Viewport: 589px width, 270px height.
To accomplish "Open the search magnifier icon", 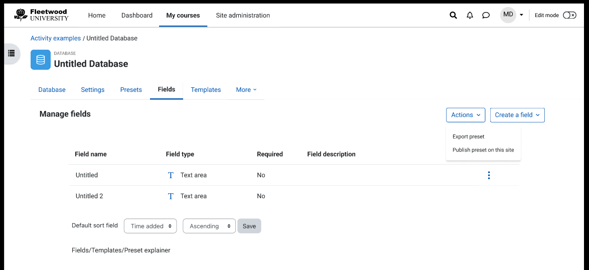I will [454, 16].
